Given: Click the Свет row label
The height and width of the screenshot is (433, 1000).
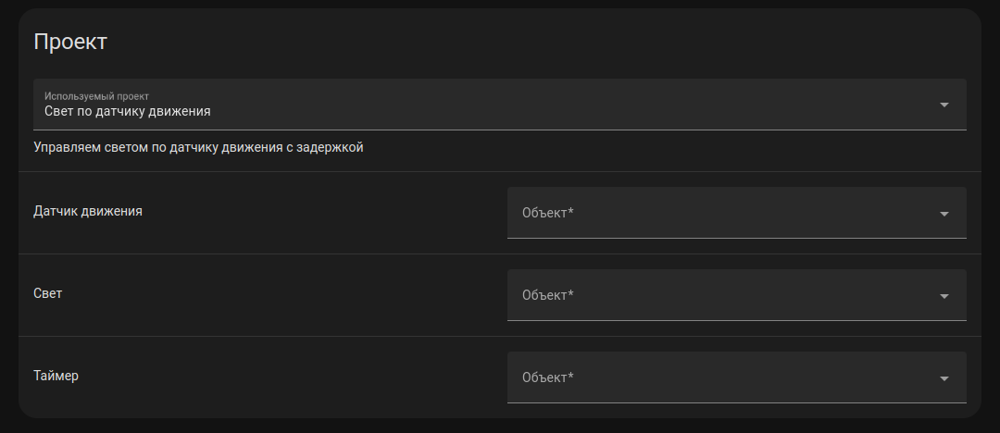Looking at the screenshot, I should 48,293.
